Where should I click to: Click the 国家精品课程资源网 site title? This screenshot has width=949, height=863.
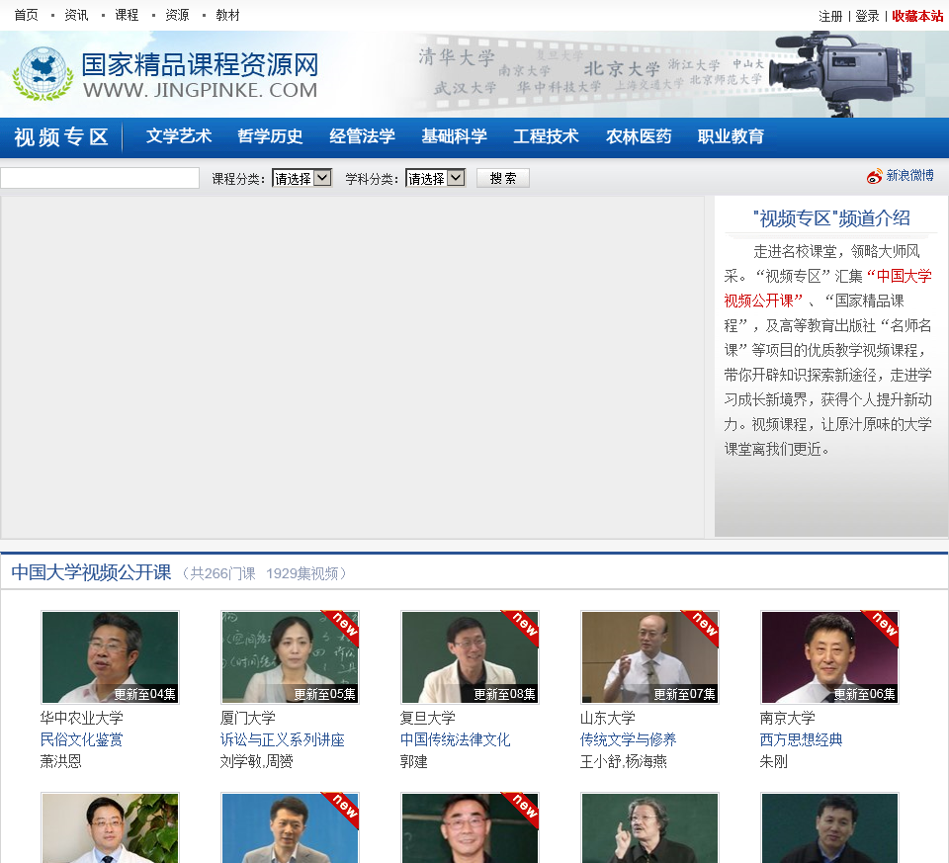click(201, 65)
